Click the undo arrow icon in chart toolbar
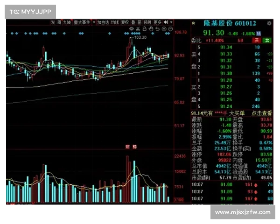The width and height of the screenshot is (280, 224). 157,29
